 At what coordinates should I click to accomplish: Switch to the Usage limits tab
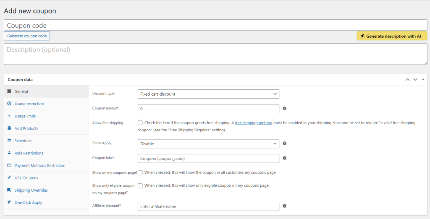(46, 116)
